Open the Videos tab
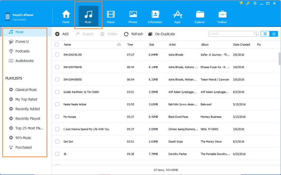Screen dimensions: 281x175 tap(110, 17)
